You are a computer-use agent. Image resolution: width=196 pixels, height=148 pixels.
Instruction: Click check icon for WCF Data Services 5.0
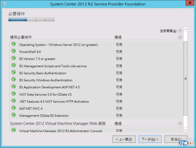point(13,94)
